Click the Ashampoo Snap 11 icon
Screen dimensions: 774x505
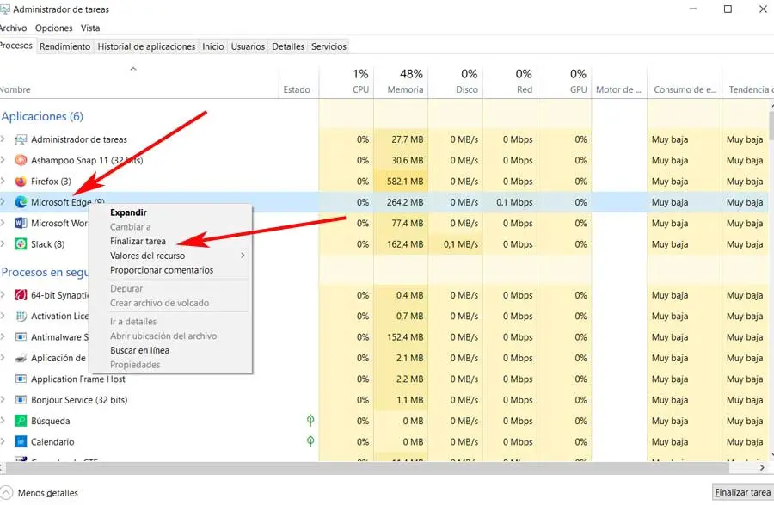click(x=21, y=160)
